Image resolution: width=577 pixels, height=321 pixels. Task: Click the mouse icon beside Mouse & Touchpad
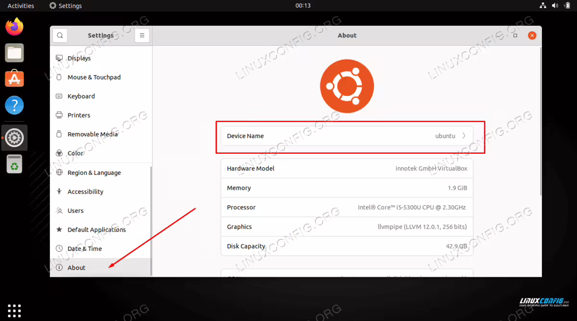[59, 77]
